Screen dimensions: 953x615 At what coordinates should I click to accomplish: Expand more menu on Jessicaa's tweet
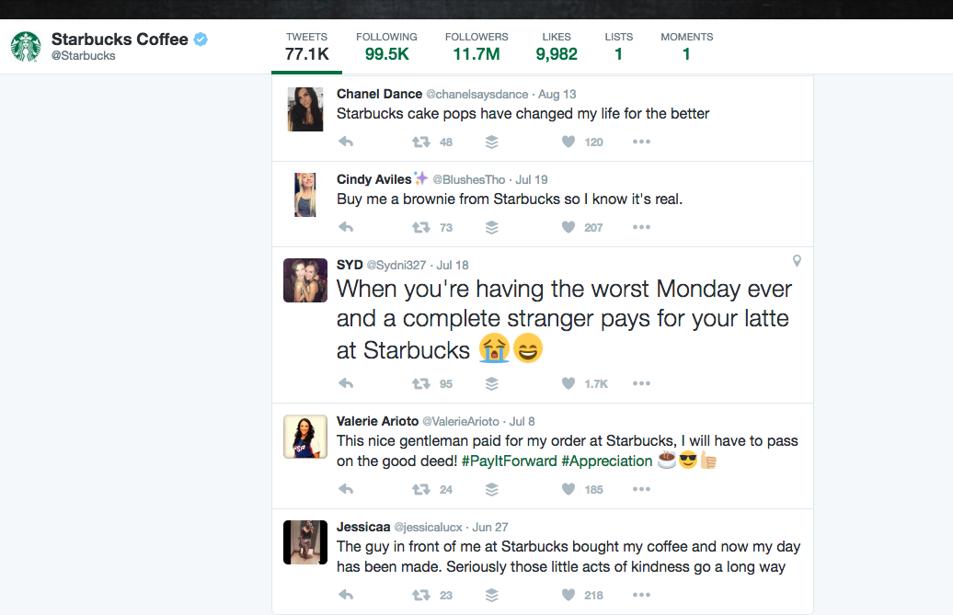coord(641,595)
